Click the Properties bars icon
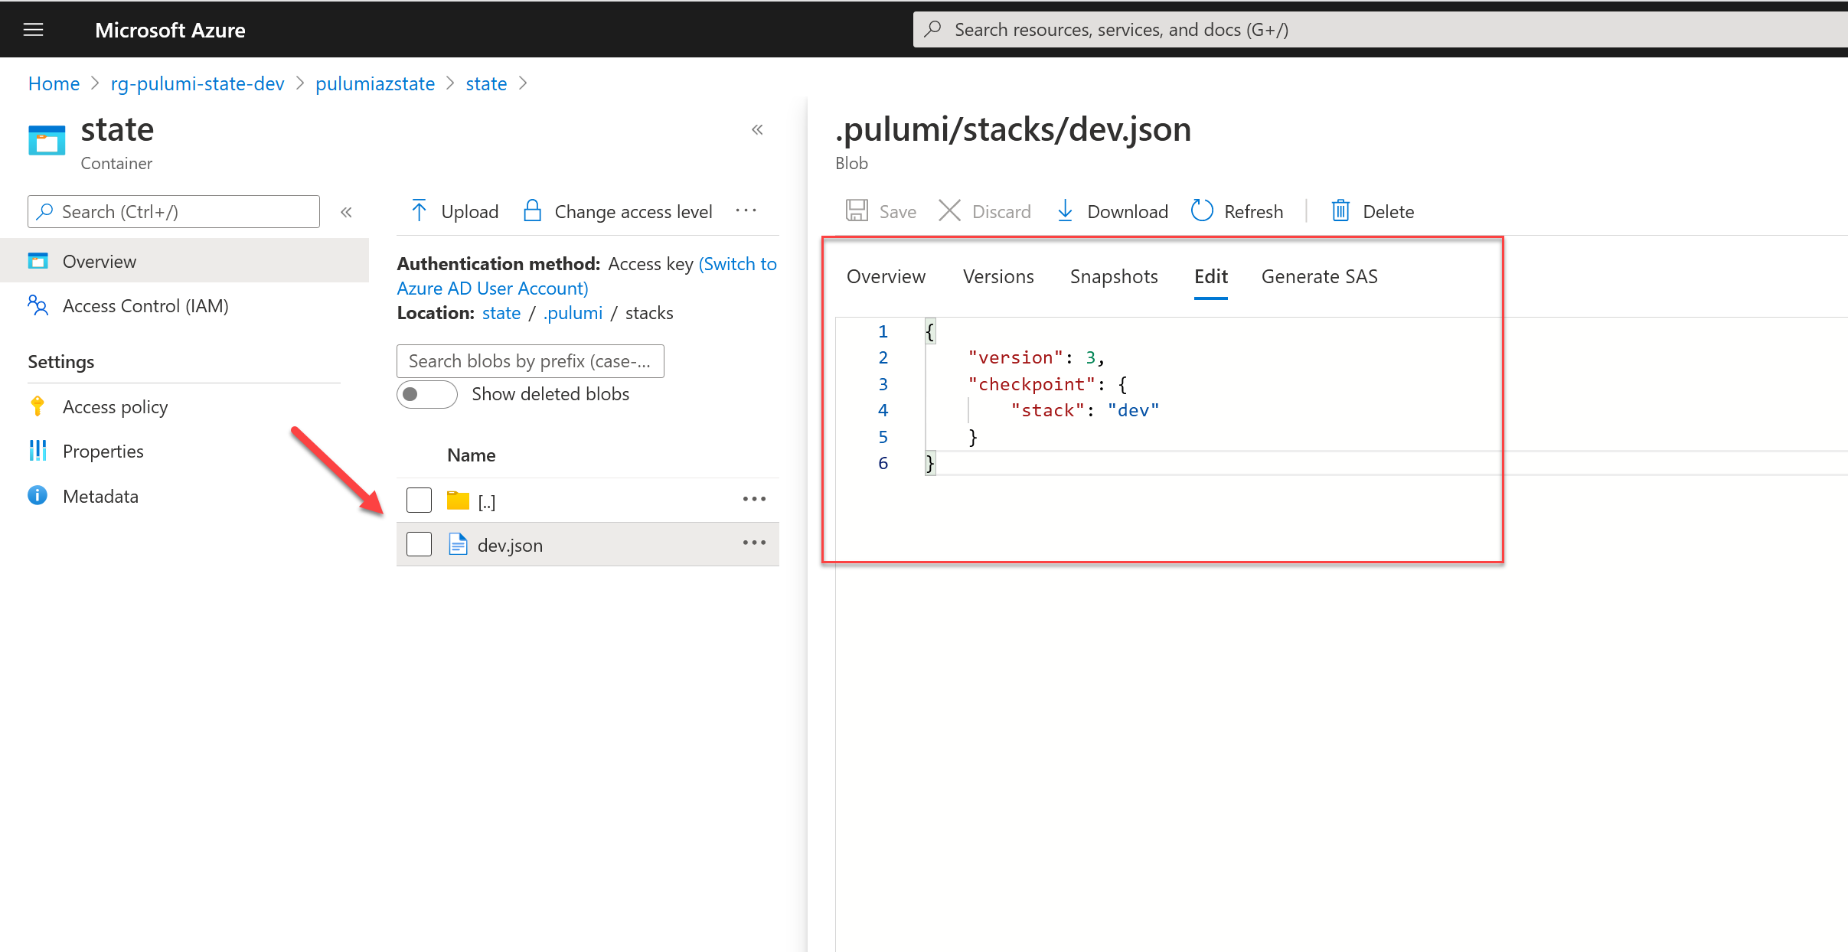 tap(38, 451)
